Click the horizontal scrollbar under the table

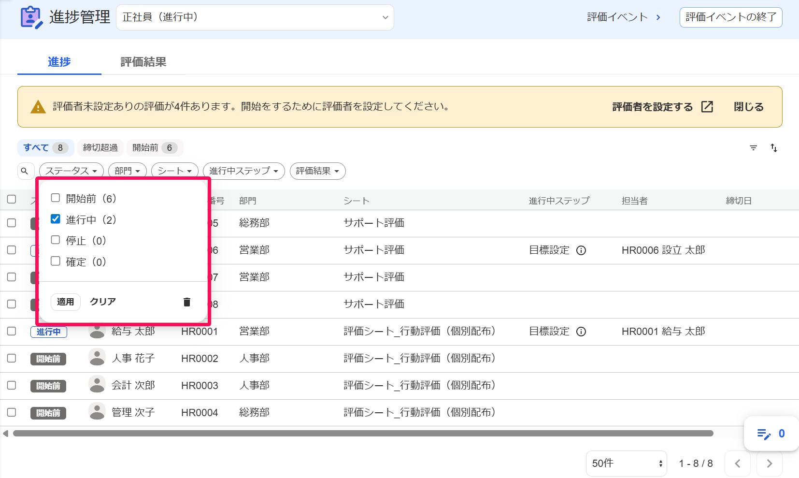(x=363, y=434)
